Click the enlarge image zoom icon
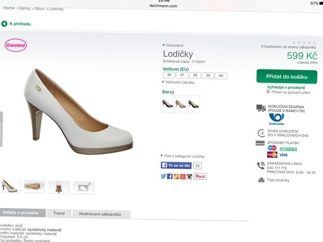The width and height of the screenshot is (323, 242). coord(83,187)
